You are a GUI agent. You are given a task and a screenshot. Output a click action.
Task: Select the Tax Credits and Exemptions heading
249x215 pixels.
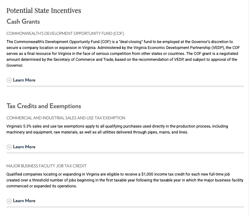[x=44, y=106]
